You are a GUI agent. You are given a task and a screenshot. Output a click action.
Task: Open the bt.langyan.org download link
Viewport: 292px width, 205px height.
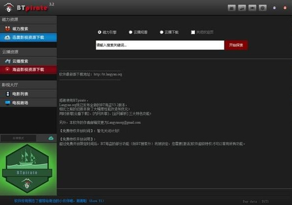coord(108,74)
